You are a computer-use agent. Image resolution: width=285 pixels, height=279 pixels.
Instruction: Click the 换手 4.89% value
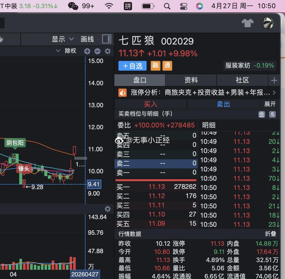[x=215, y=260]
